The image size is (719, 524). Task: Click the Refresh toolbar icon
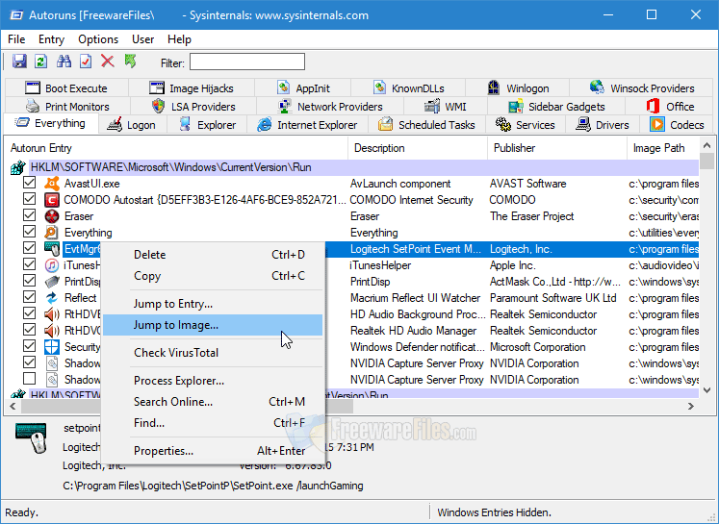[41, 62]
